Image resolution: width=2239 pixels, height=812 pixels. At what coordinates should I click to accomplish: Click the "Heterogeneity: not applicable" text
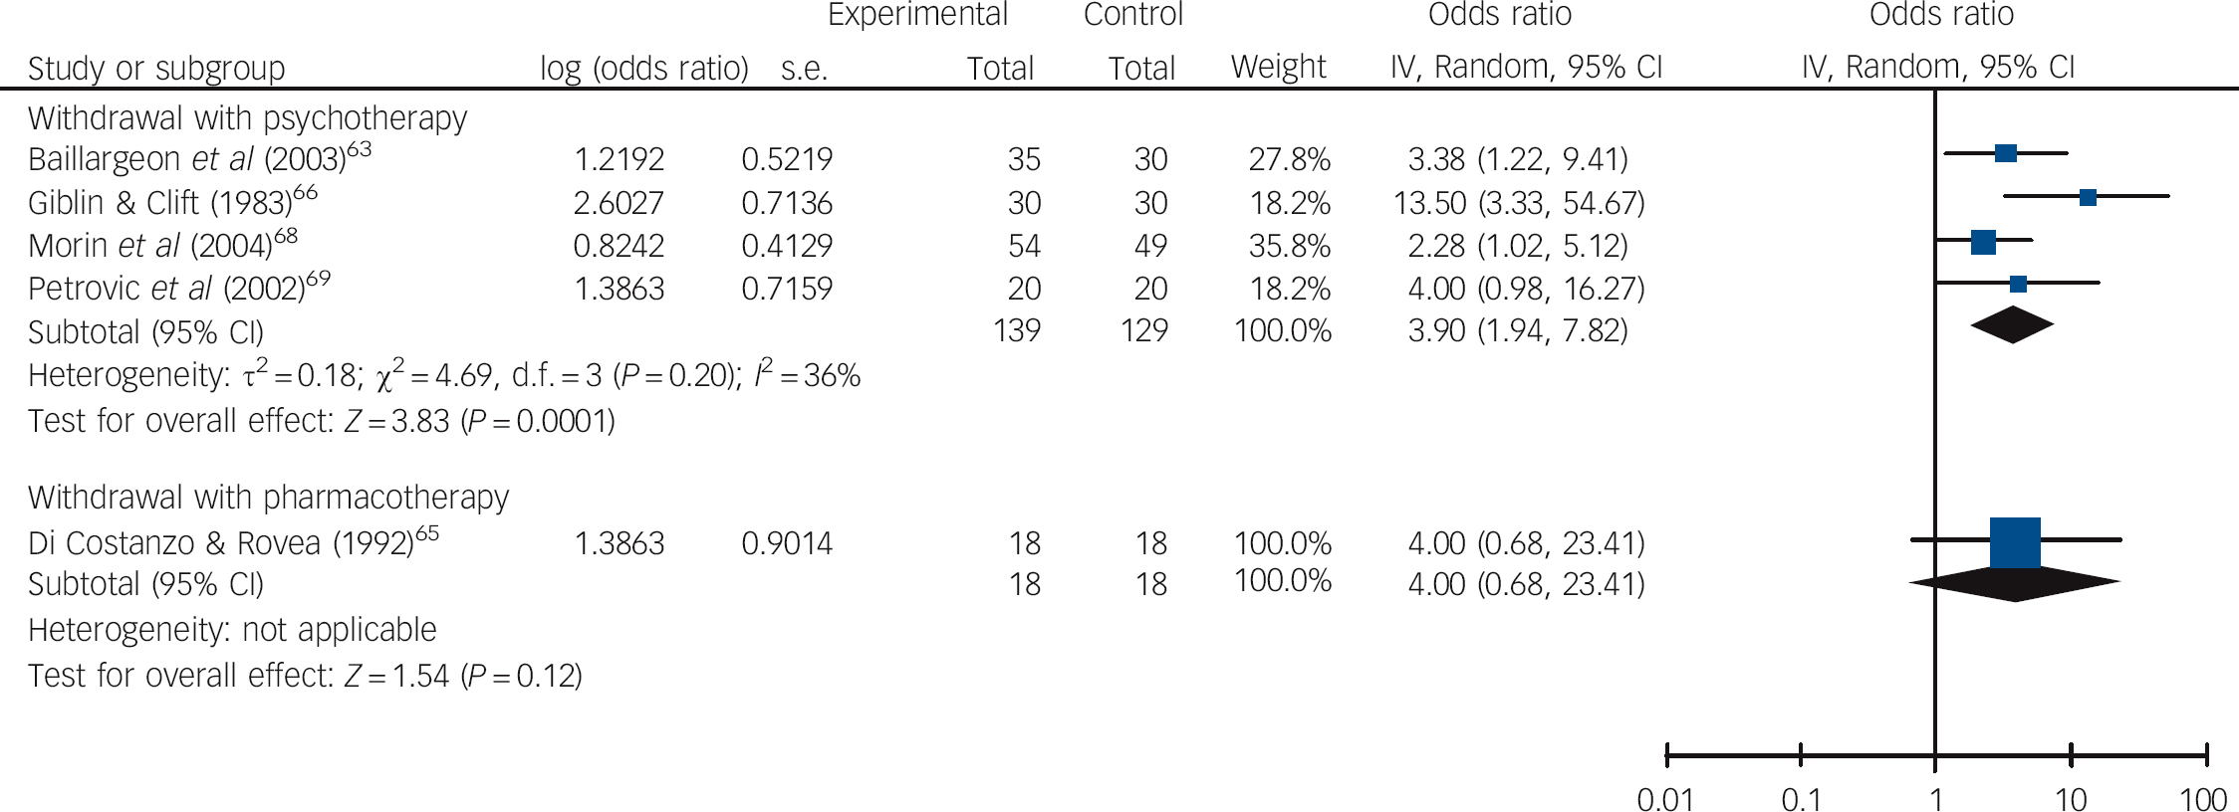pos(232,630)
